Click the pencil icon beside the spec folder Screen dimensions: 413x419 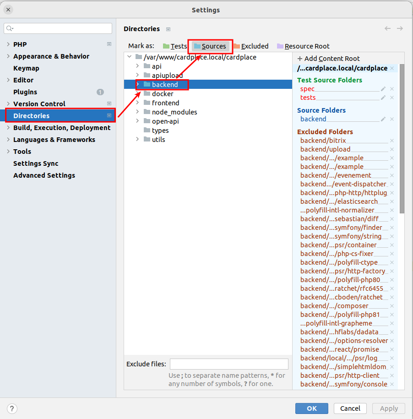click(384, 89)
